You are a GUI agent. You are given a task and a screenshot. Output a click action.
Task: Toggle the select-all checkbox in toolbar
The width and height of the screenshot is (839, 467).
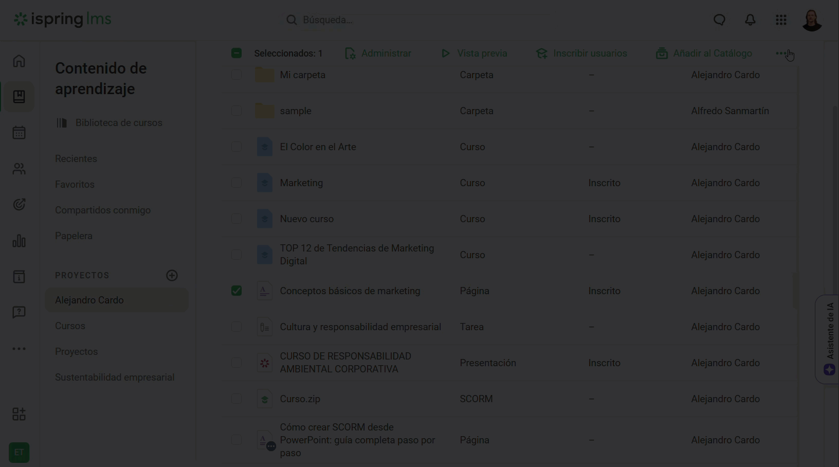click(236, 53)
